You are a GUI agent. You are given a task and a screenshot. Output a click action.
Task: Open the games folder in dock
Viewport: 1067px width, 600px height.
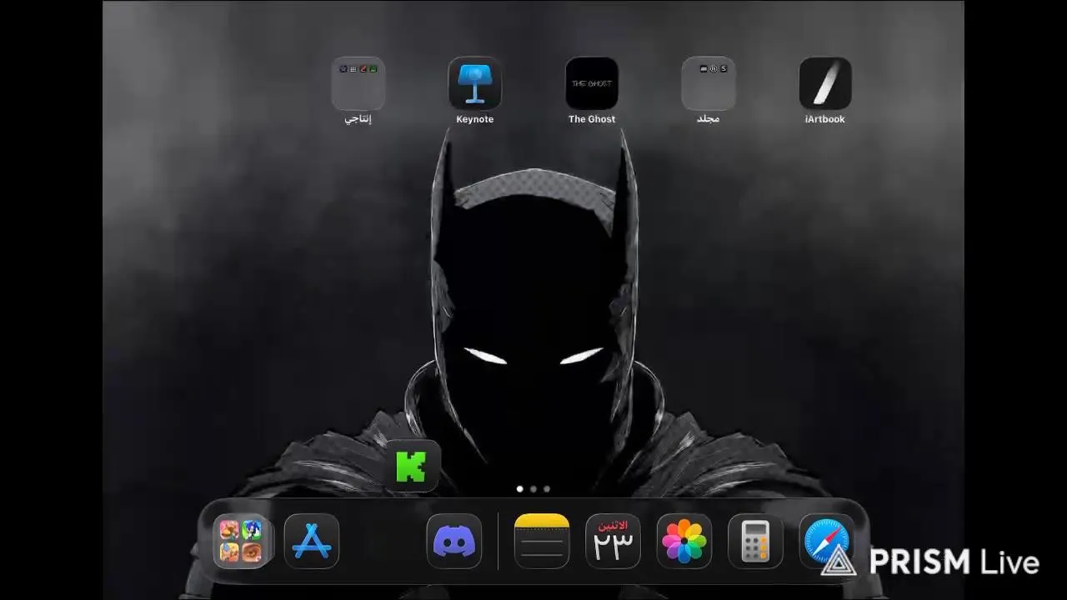click(x=241, y=541)
